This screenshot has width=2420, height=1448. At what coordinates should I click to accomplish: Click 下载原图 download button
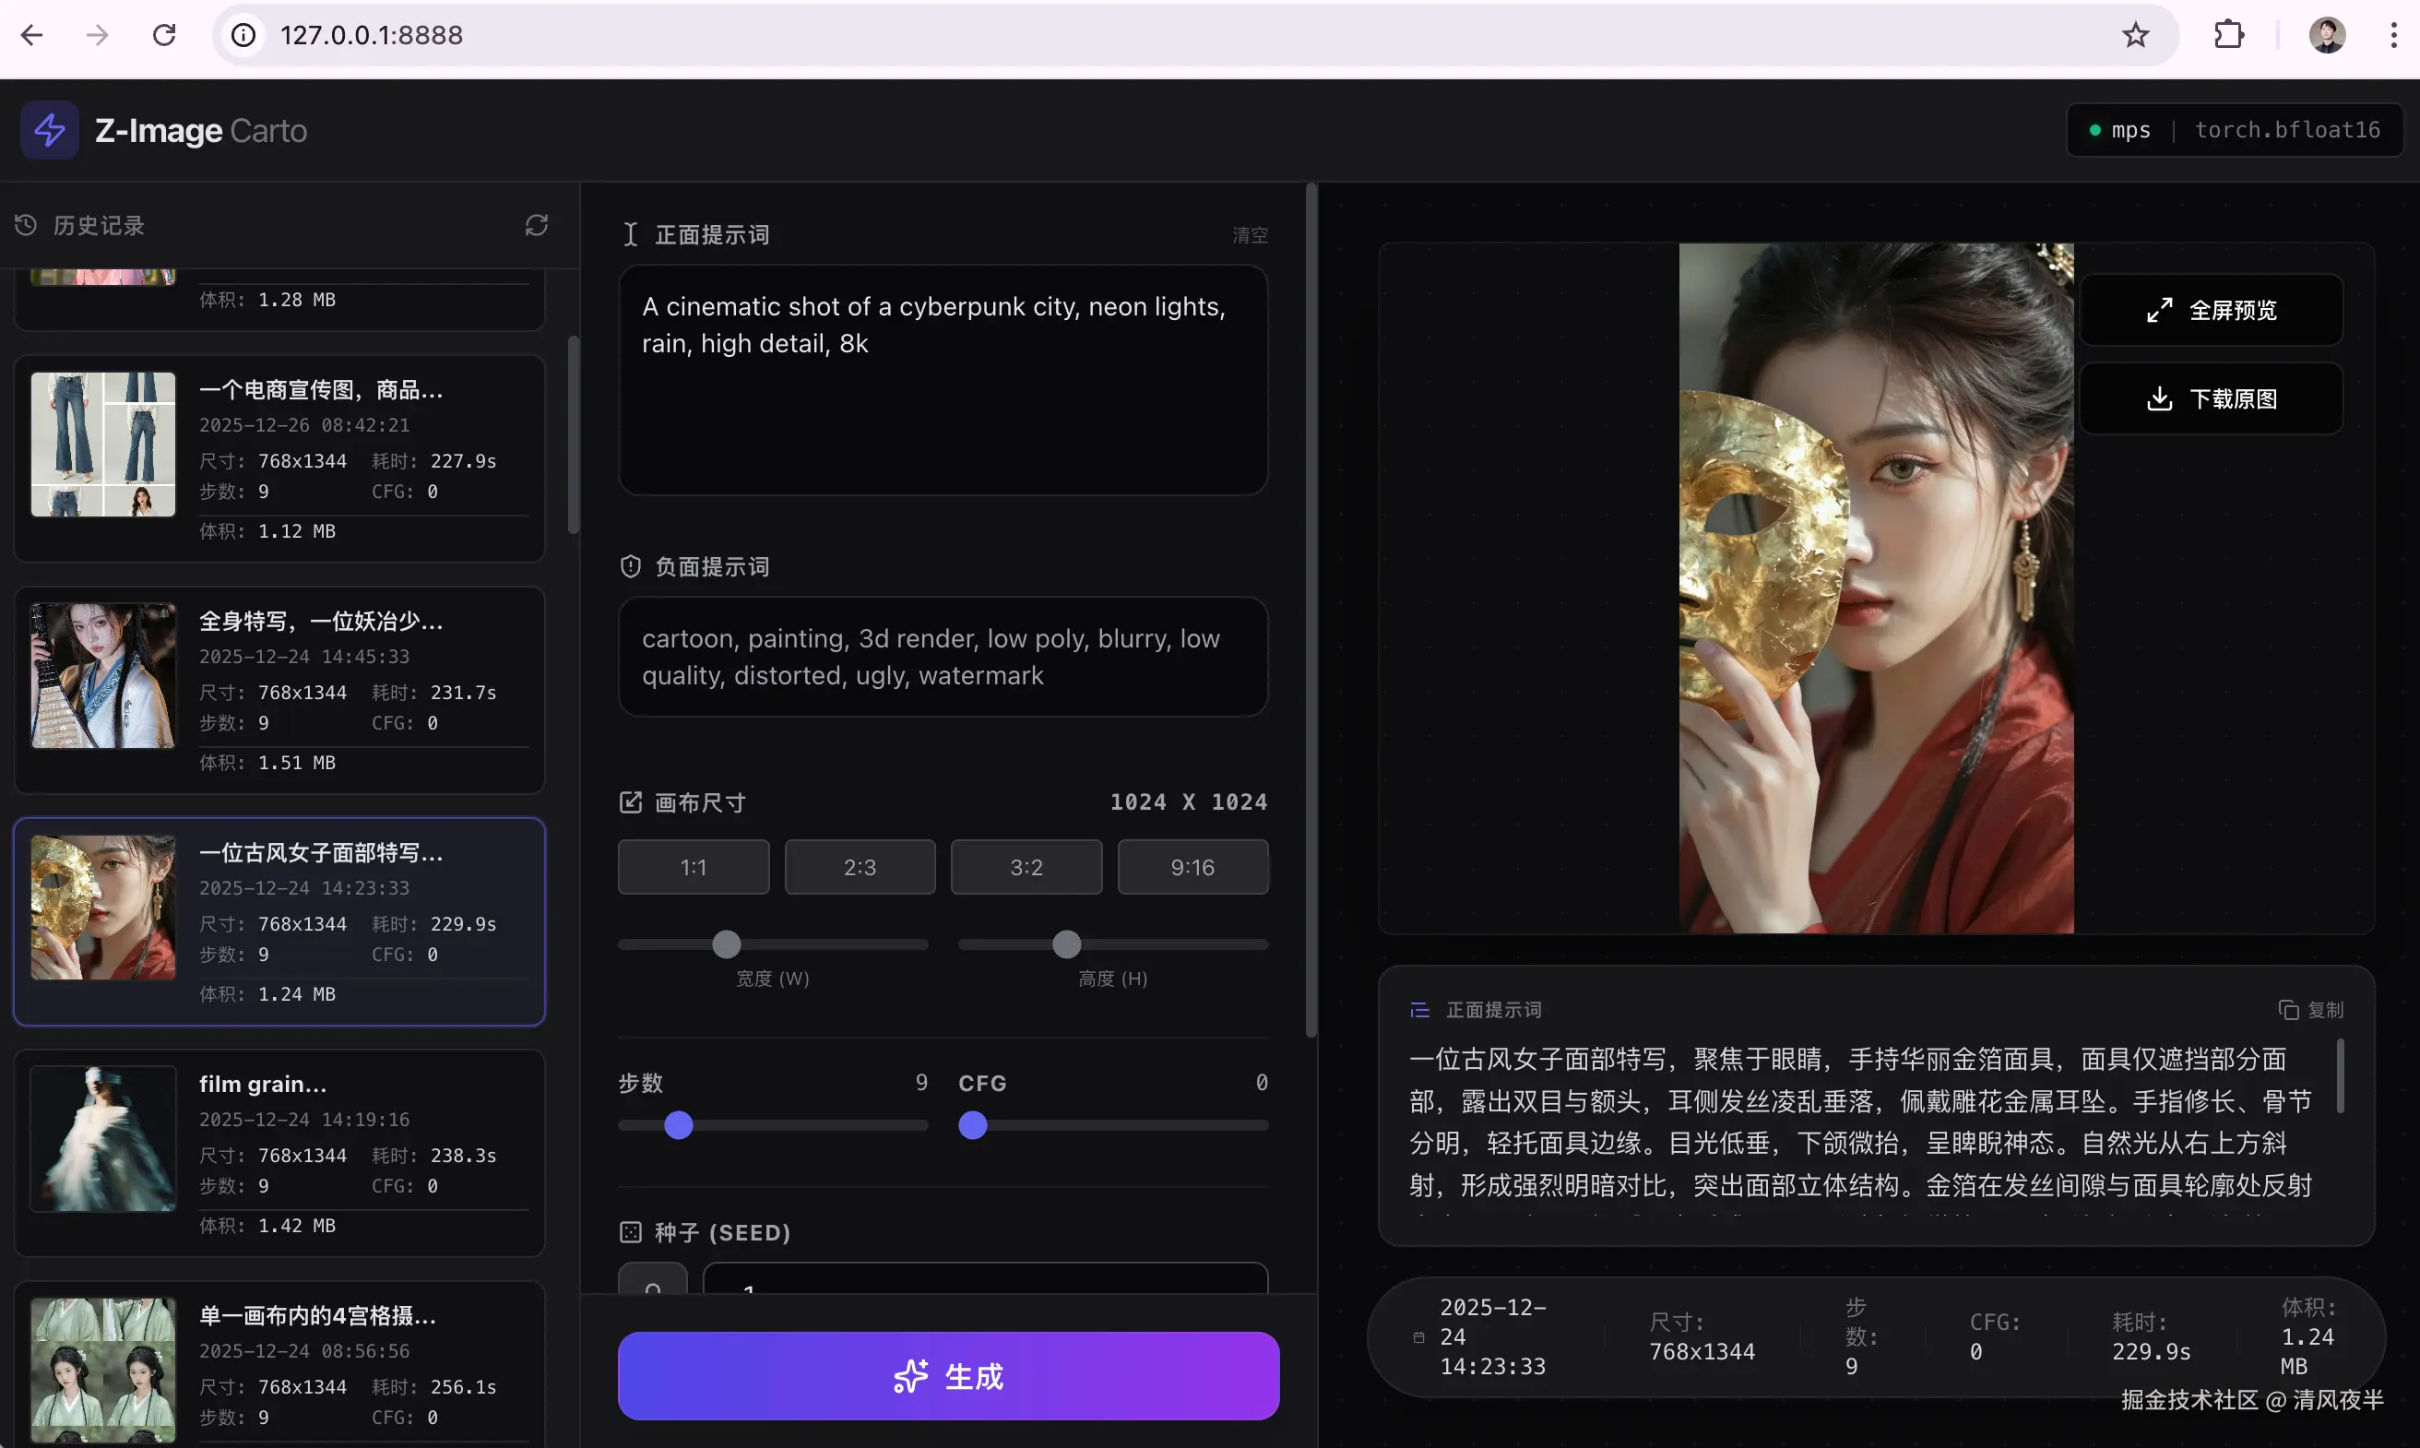click(2211, 399)
